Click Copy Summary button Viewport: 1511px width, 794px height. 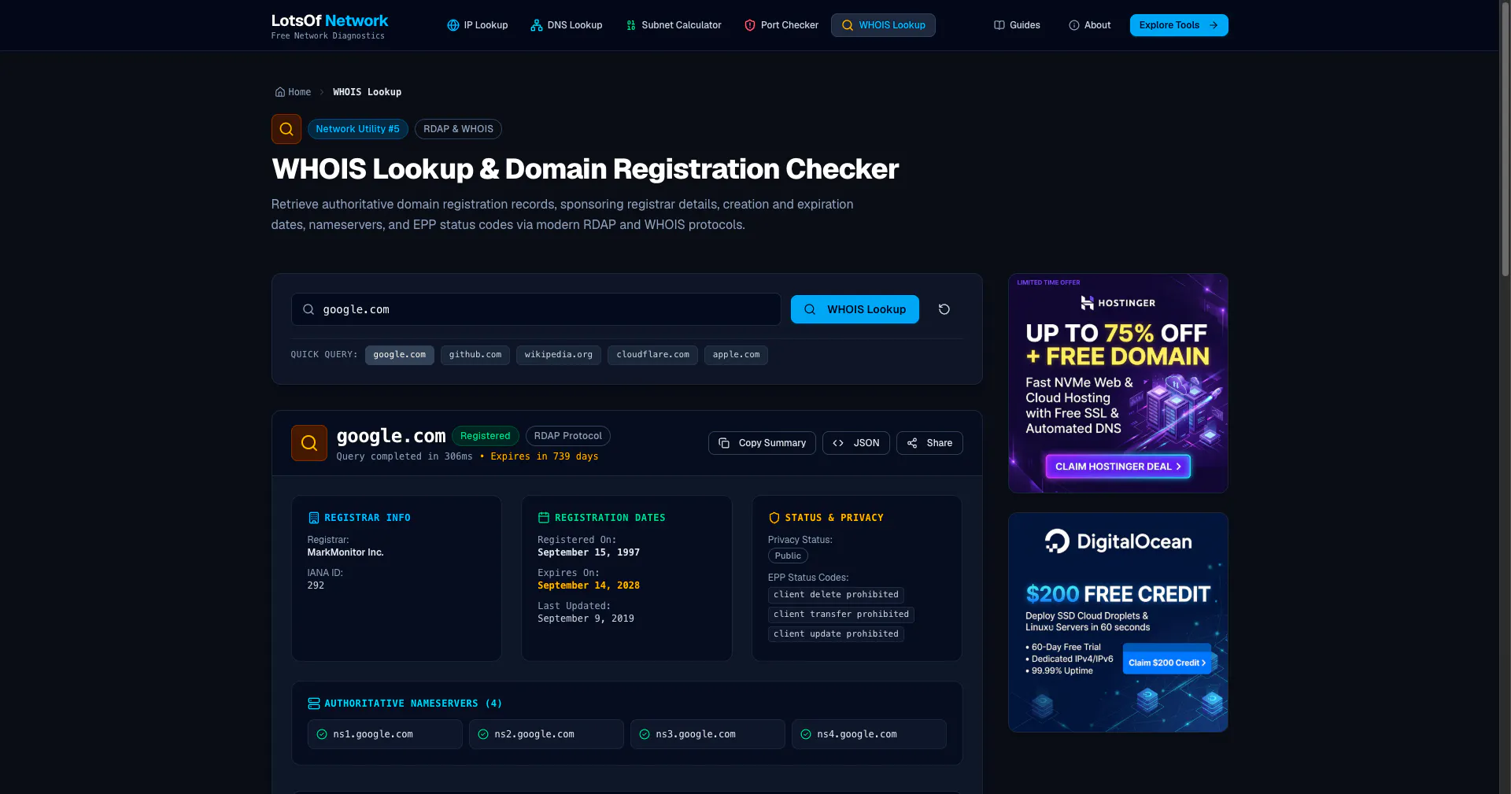pyautogui.click(x=762, y=443)
